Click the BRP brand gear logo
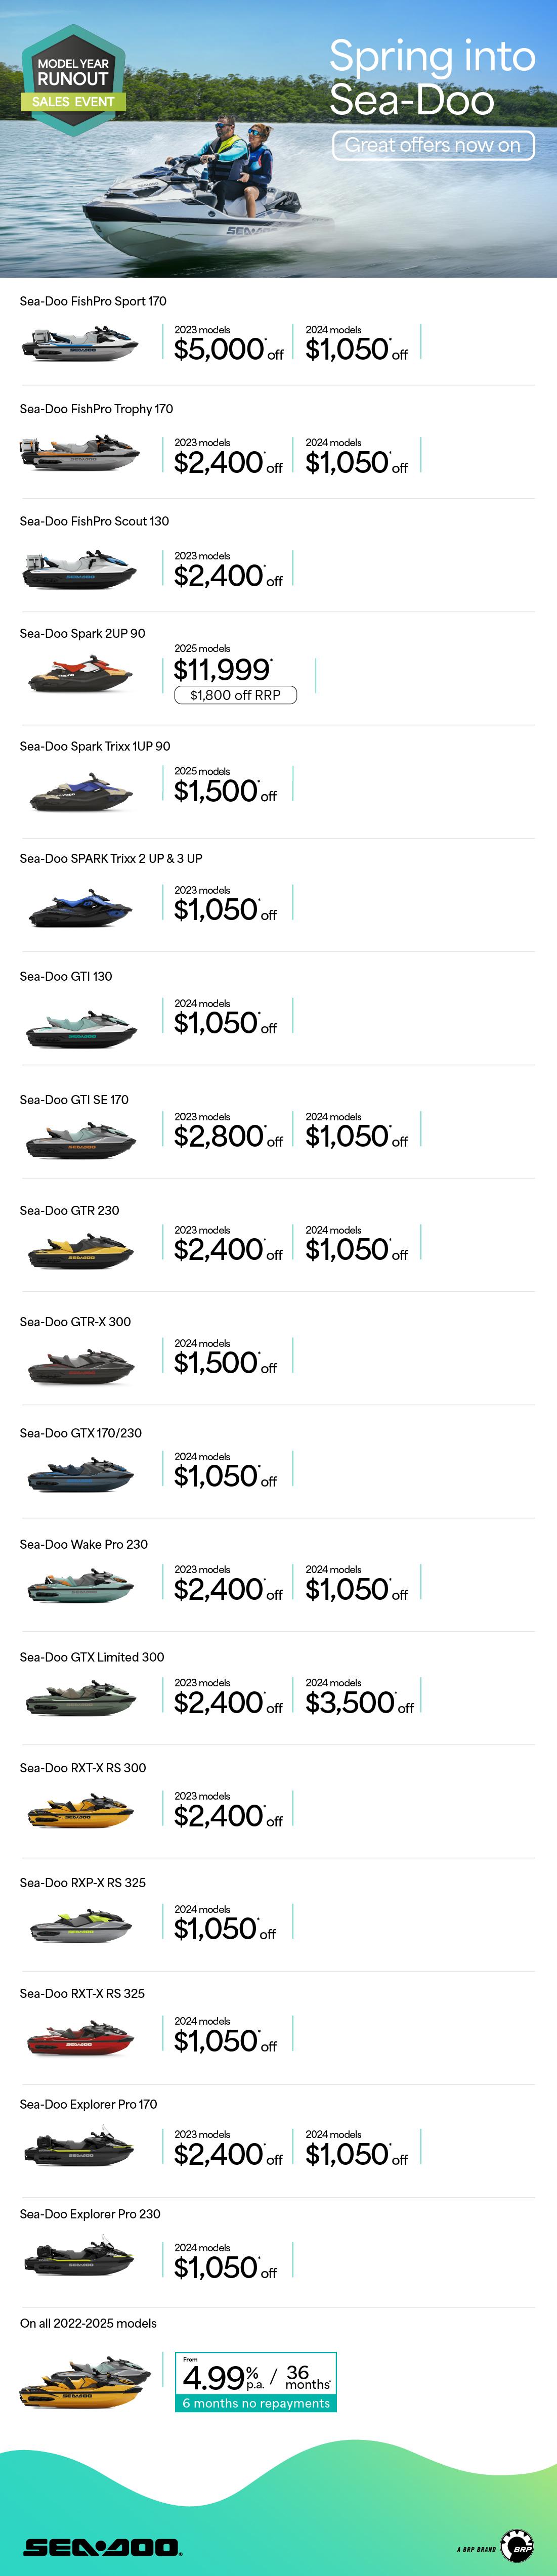This screenshot has width=557, height=2576. point(517,2548)
